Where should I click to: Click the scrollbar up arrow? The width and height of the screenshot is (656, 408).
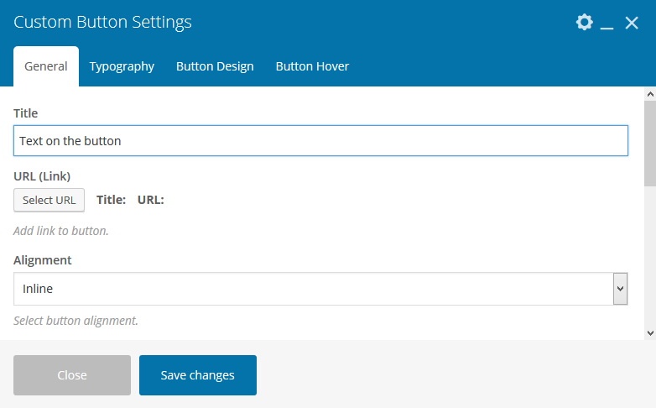tap(649, 93)
